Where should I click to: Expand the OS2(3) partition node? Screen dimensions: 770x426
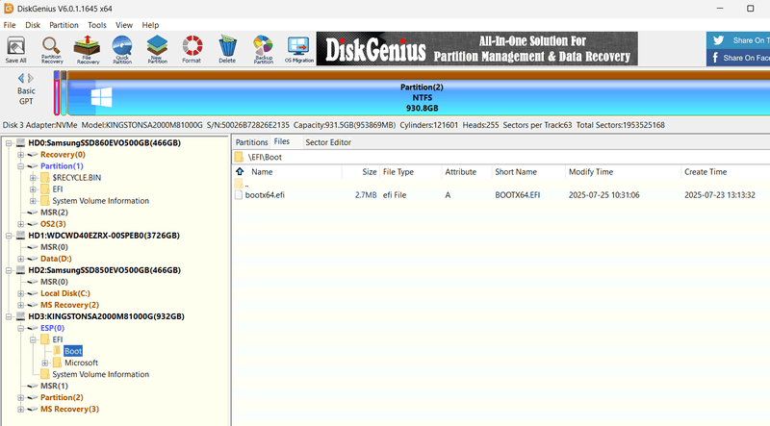[x=20, y=224]
